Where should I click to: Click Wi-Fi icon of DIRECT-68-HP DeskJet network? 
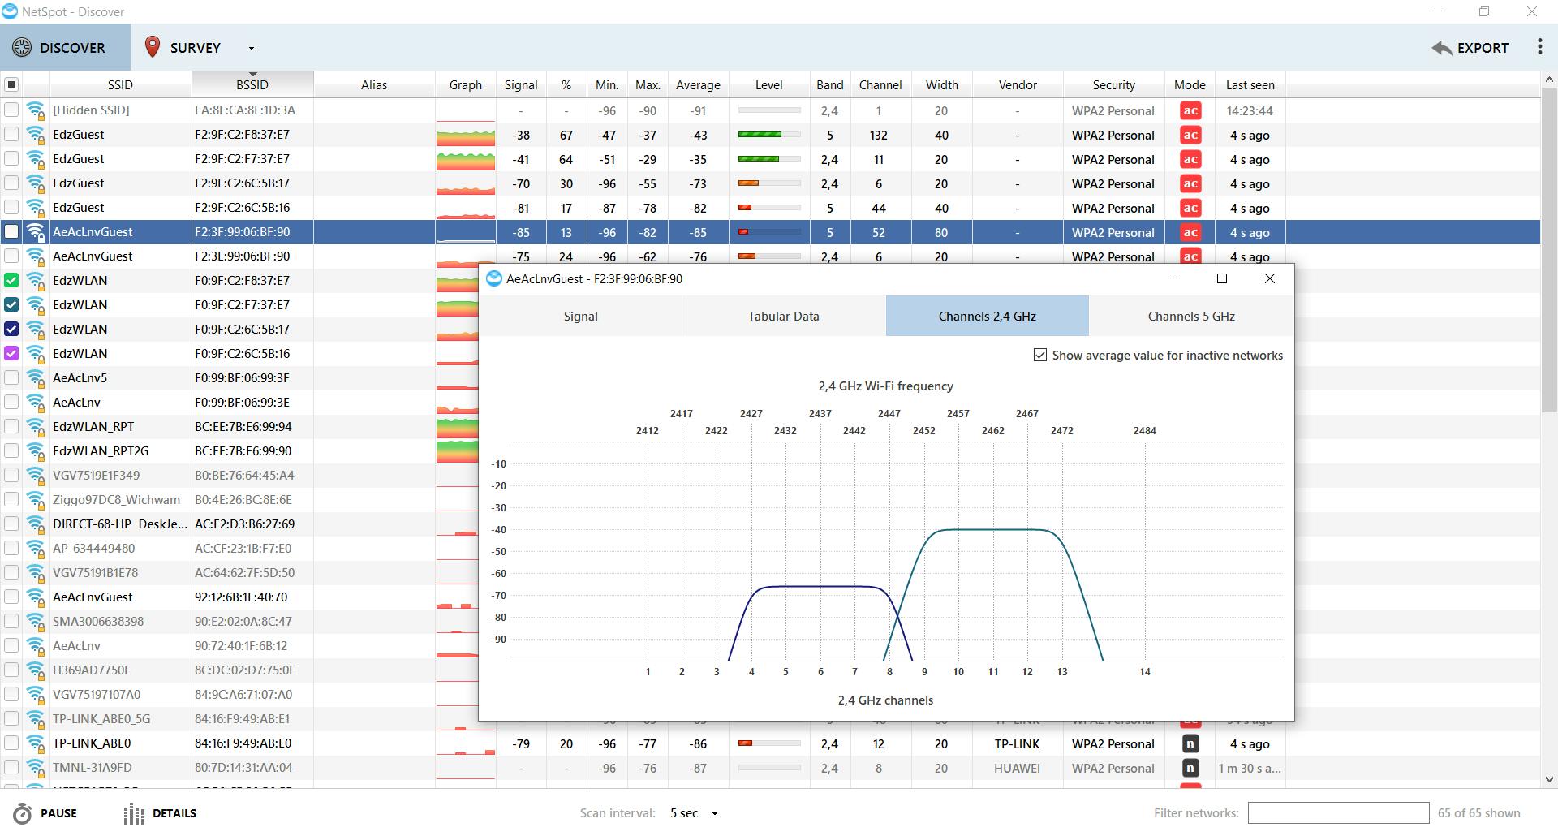pos(36,524)
